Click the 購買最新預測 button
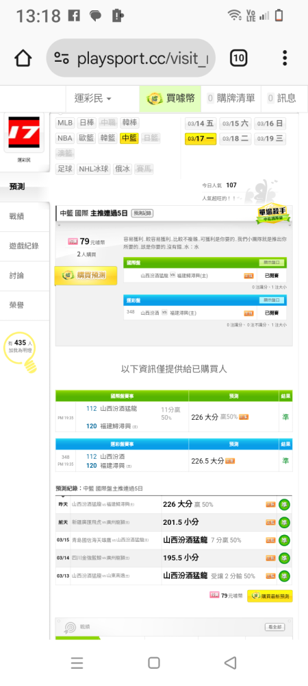 (270, 596)
